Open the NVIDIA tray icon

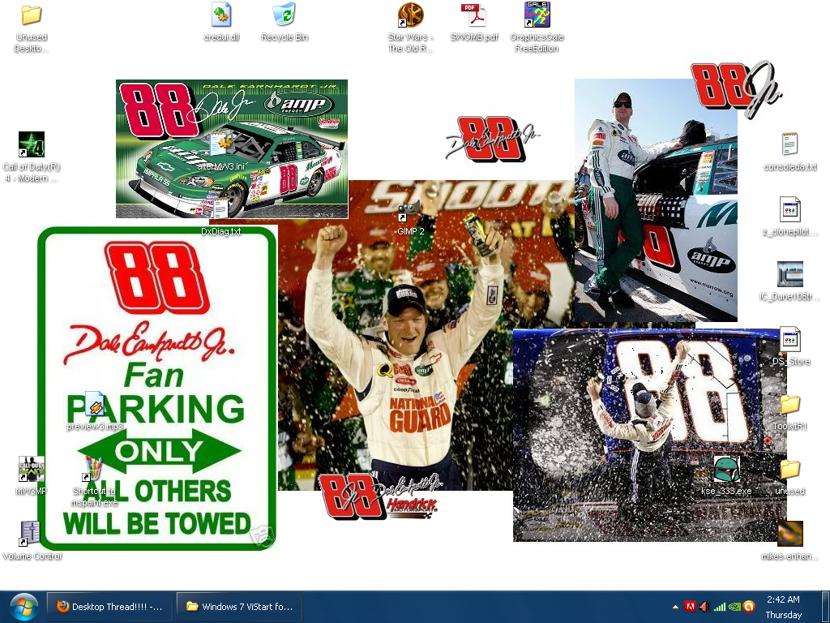(734, 607)
